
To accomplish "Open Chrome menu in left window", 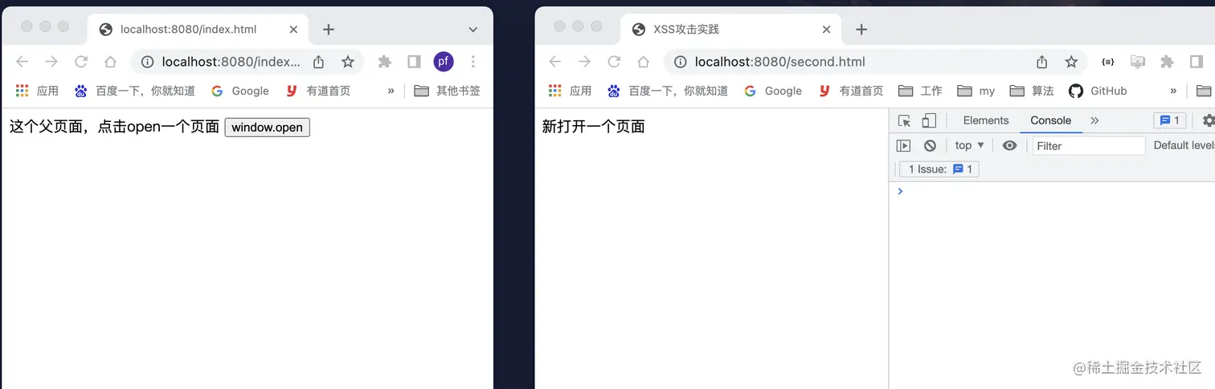I will pyautogui.click(x=472, y=62).
